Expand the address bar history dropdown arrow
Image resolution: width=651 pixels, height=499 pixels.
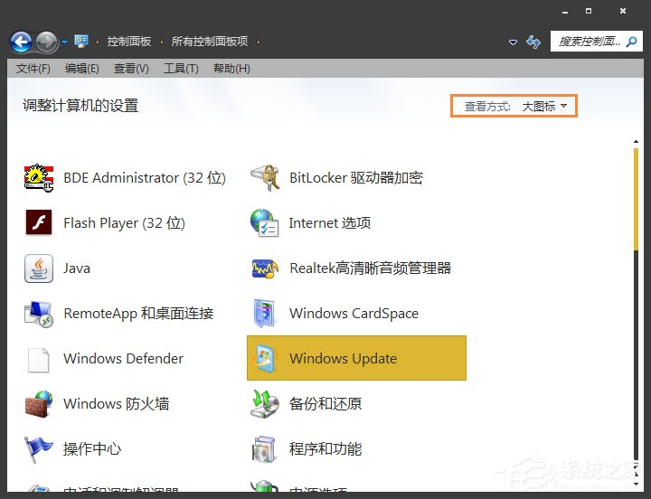coord(514,42)
